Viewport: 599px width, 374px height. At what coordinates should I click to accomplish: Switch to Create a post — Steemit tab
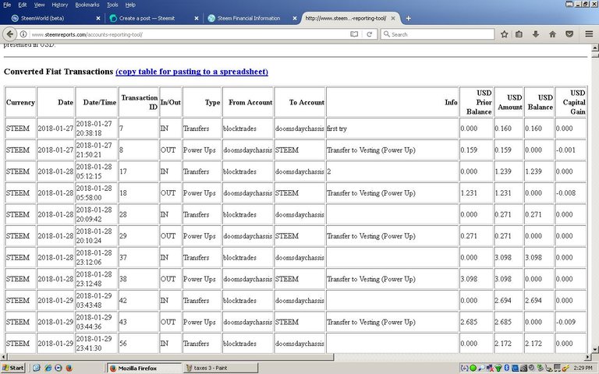click(153, 19)
